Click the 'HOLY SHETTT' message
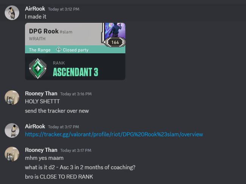 pyautogui.click(x=42, y=102)
